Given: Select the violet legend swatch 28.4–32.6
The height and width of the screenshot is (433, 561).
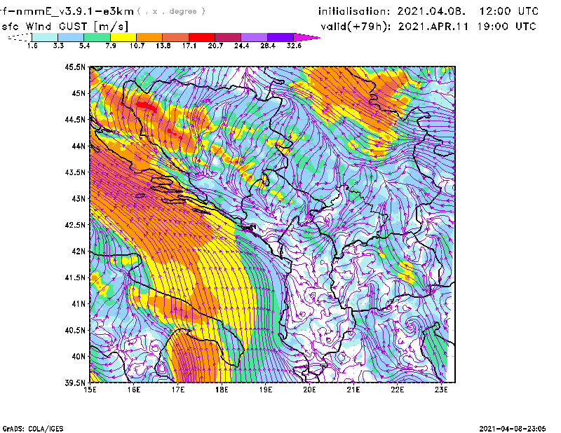Looking at the screenshot, I should click(x=280, y=37).
